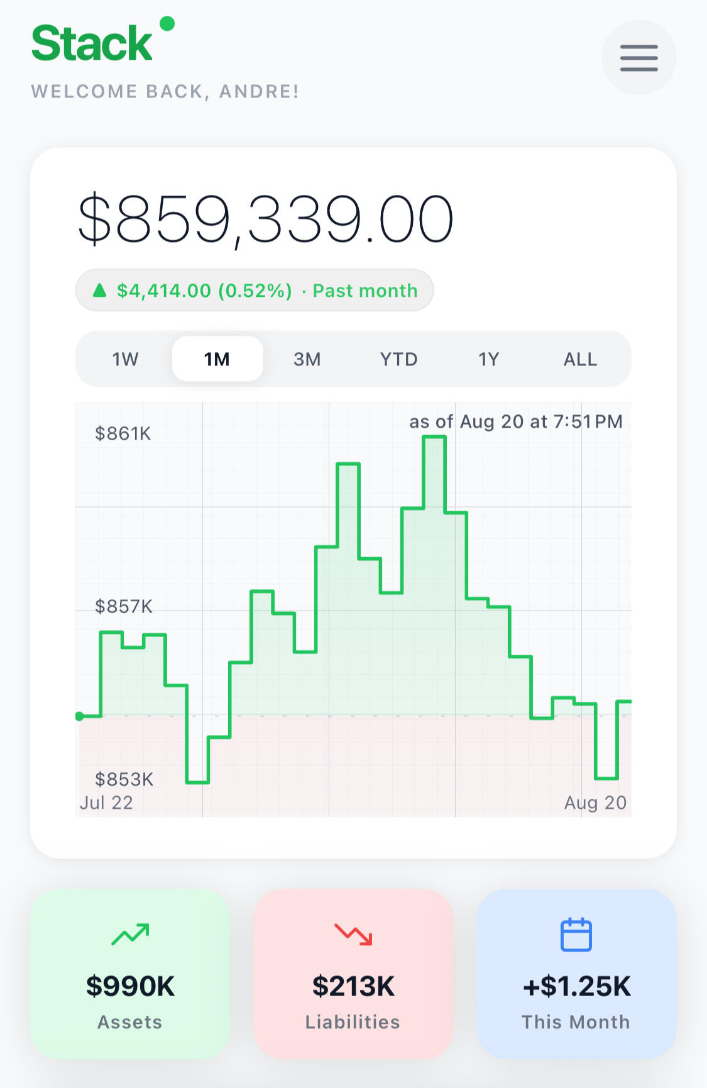
Task: Tap the Stack logo
Action: 92,43
